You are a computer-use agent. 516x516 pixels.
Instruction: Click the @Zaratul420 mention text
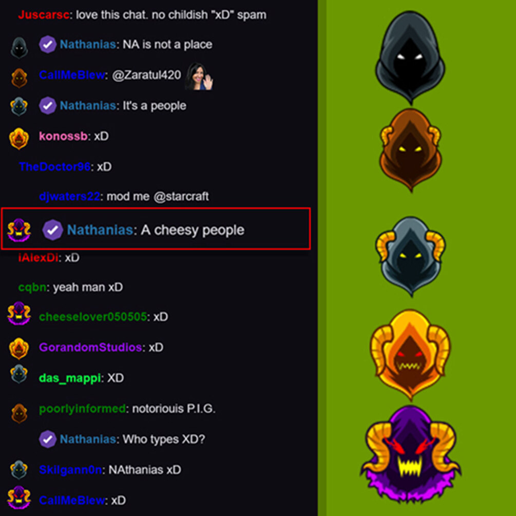click(x=146, y=75)
